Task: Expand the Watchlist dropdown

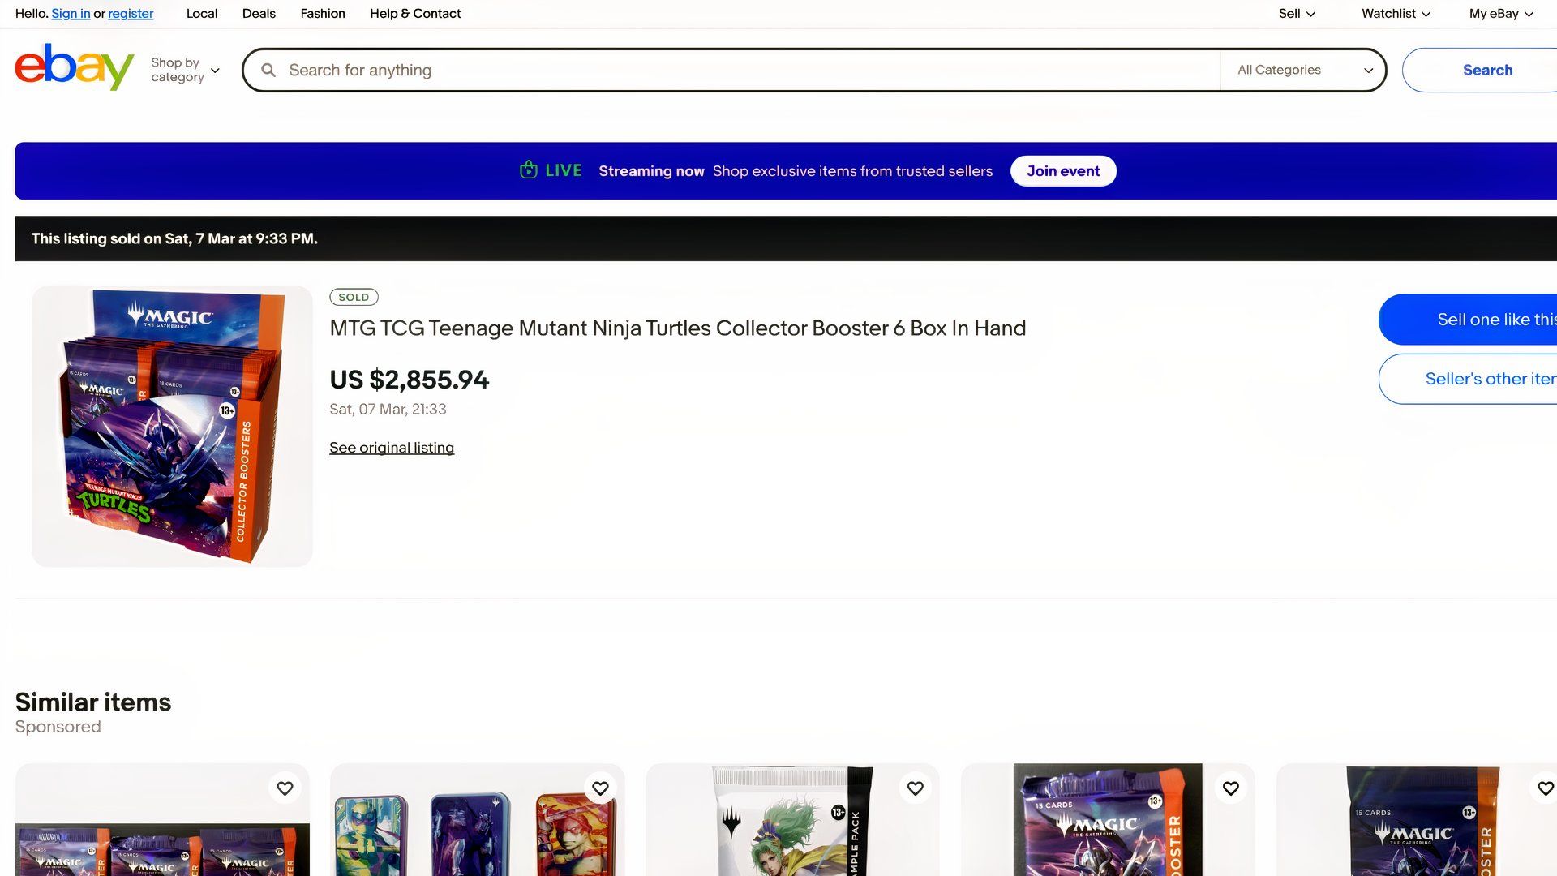Action: [x=1396, y=14]
